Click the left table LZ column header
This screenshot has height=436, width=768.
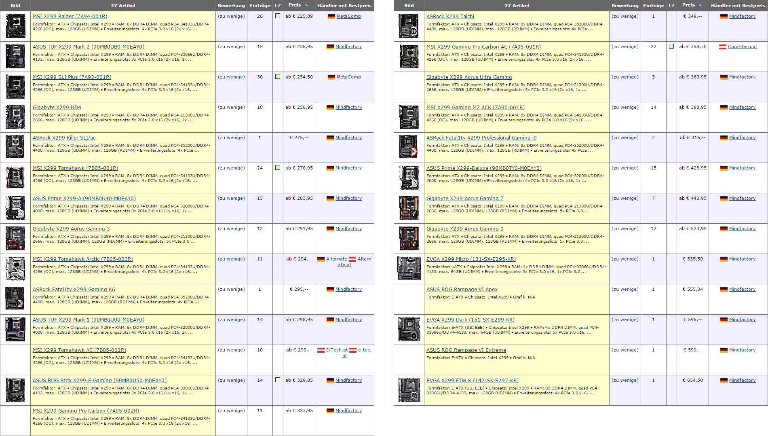[278, 6]
